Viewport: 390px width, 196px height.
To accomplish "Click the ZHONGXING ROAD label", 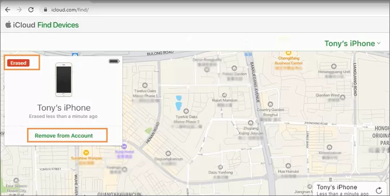I will coord(316,123).
